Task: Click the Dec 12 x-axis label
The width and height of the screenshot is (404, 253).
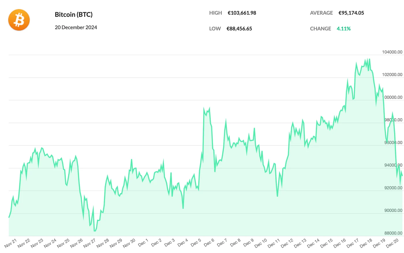Action: pyautogui.click(x=287, y=243)
